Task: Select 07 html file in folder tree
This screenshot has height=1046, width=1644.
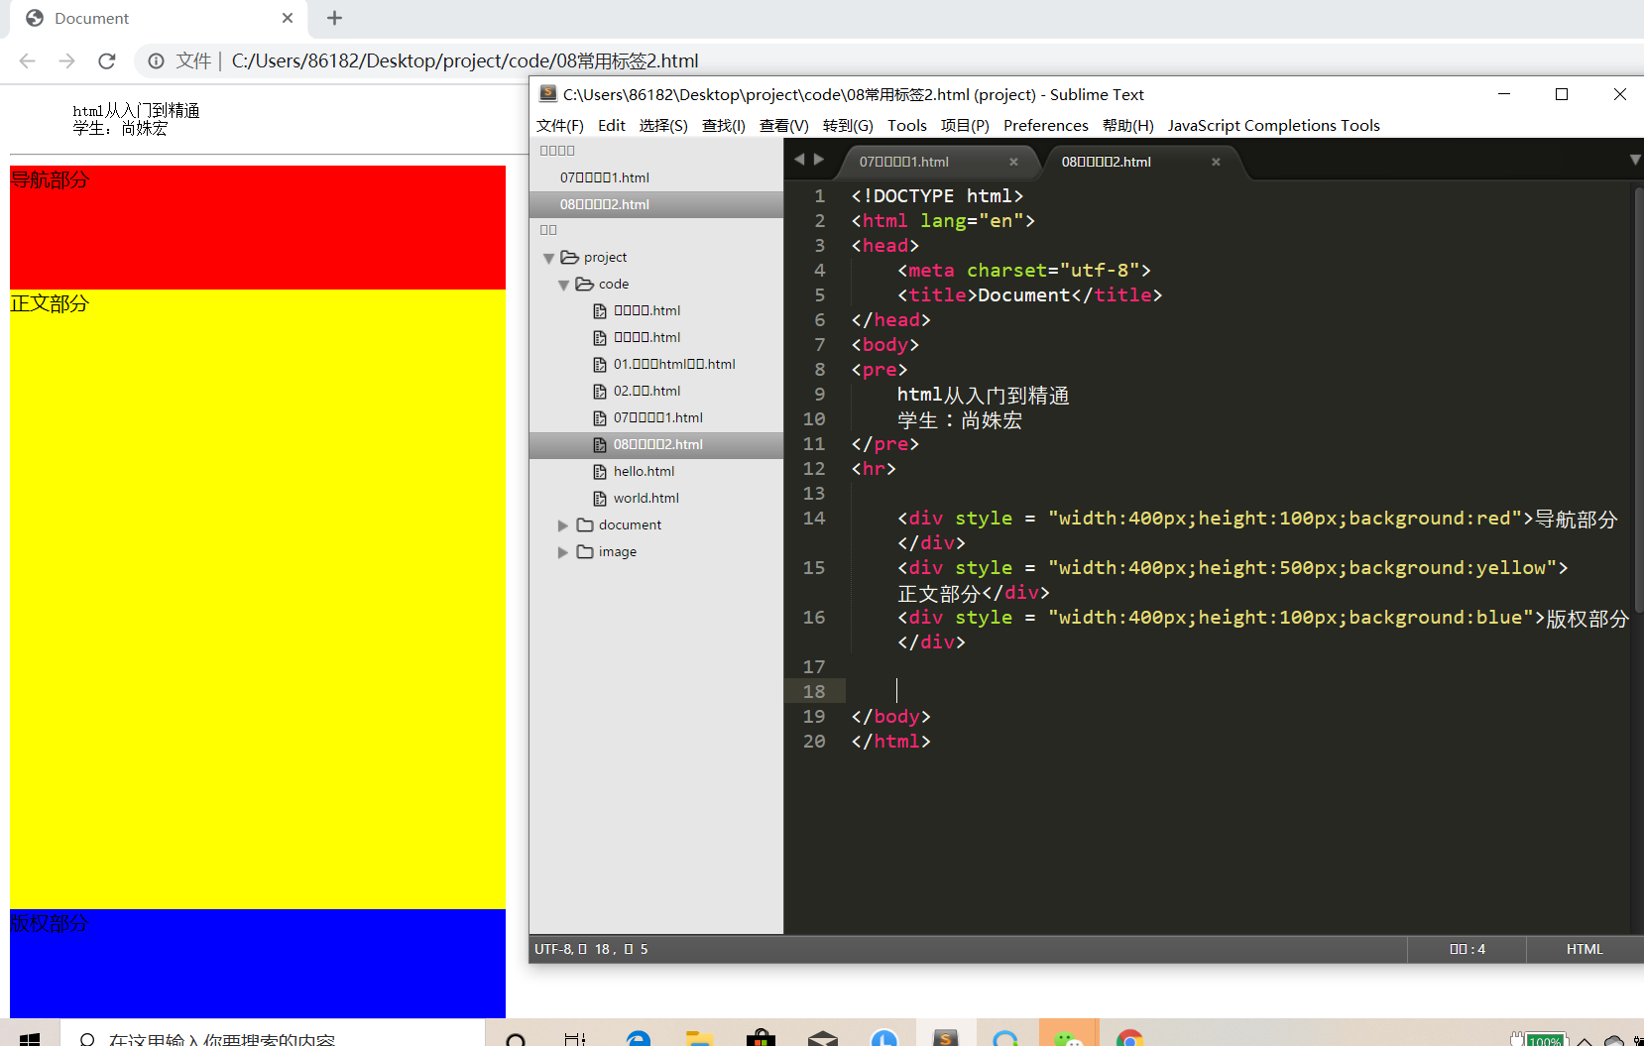Action: click(656, 417)
